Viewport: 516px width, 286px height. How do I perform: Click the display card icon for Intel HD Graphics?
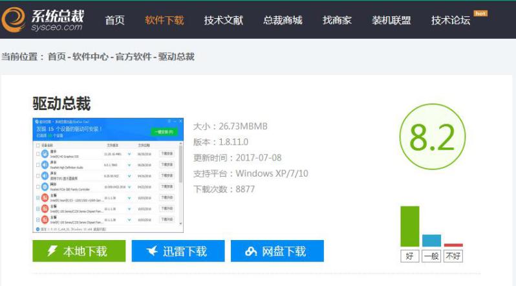[x=45, y=154]
